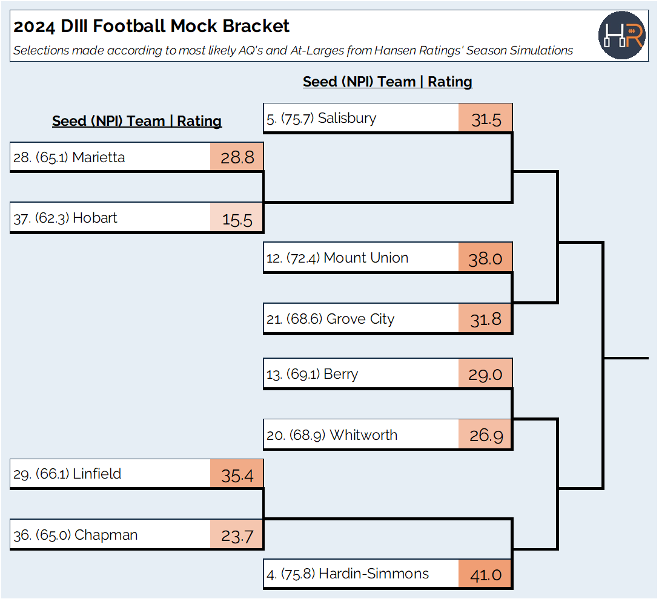Click Mount Union's 38.0 rating box

tap(485, 257)
